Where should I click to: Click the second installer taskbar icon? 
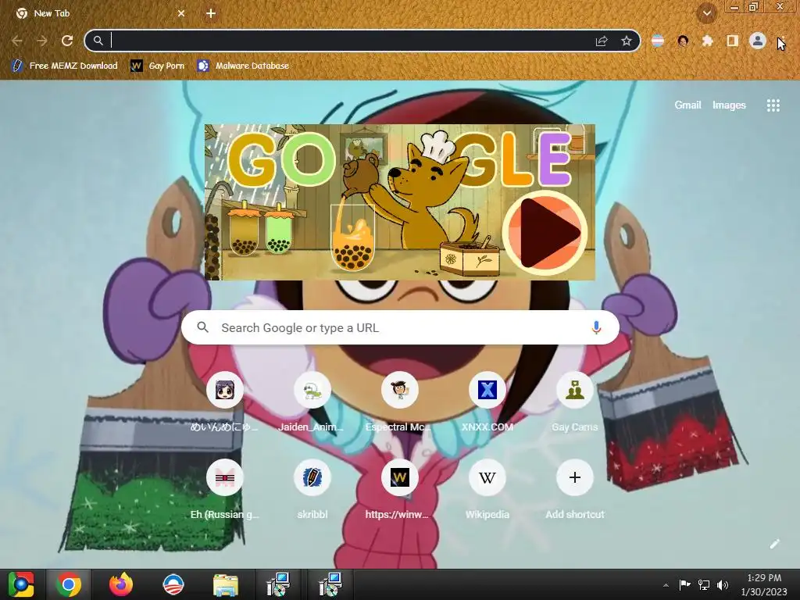tap(330, 584)
